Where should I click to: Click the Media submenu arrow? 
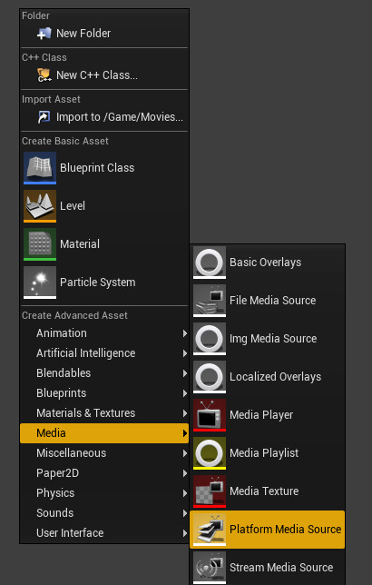pos(184,433)
